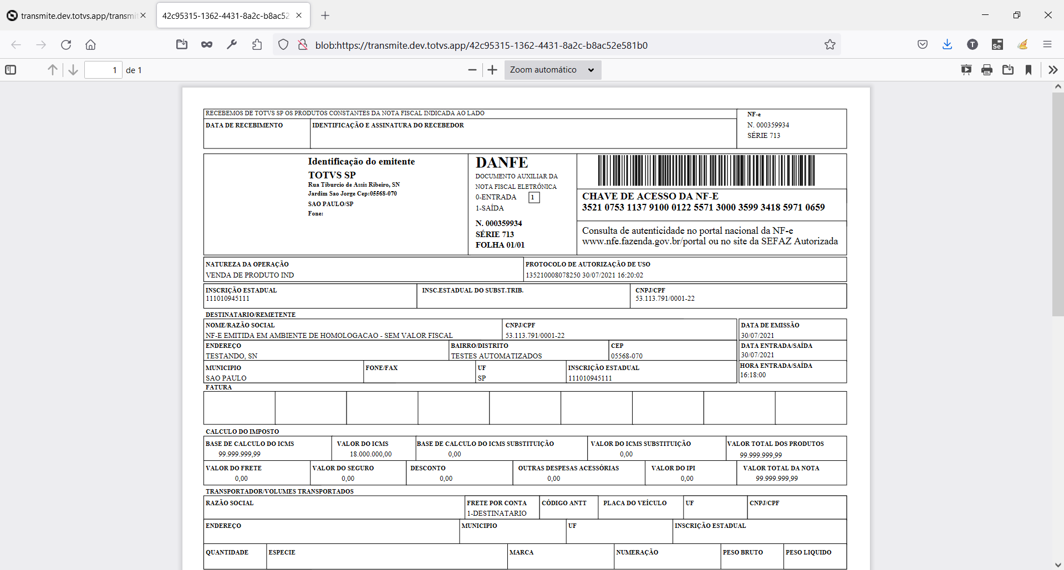Viewport: 1064px width, 570px height.
Task: Click the folder toolbar icon left of address bar
Action: tap(182, 45)
